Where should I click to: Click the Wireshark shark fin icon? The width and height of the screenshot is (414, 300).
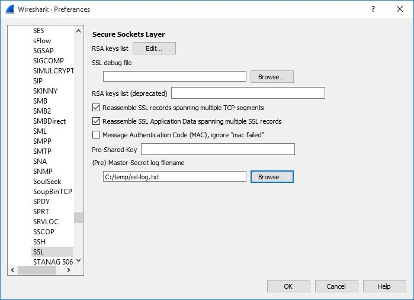pos(9,9)
